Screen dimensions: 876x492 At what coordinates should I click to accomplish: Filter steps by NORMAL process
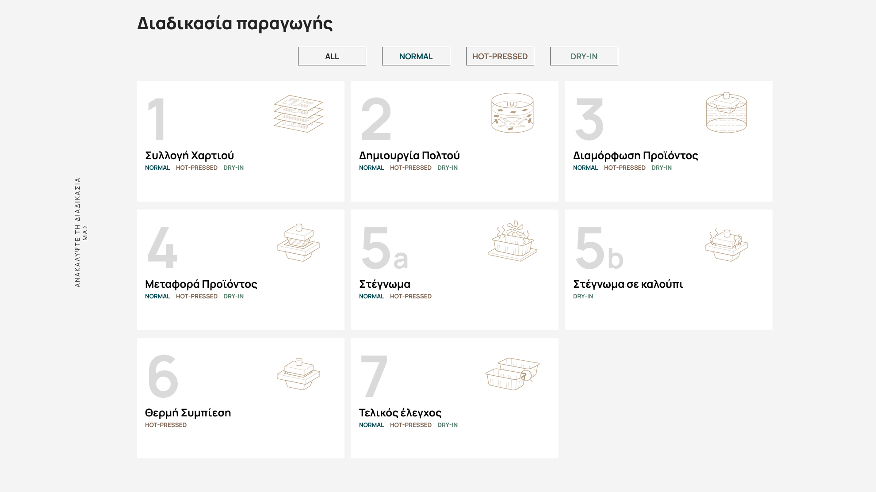(x=416, y=56)
